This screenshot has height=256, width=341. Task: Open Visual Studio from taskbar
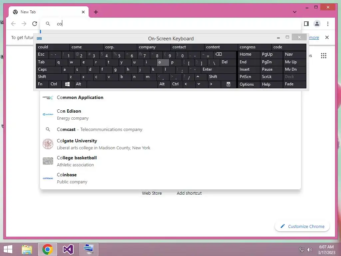tap(68, 249)
